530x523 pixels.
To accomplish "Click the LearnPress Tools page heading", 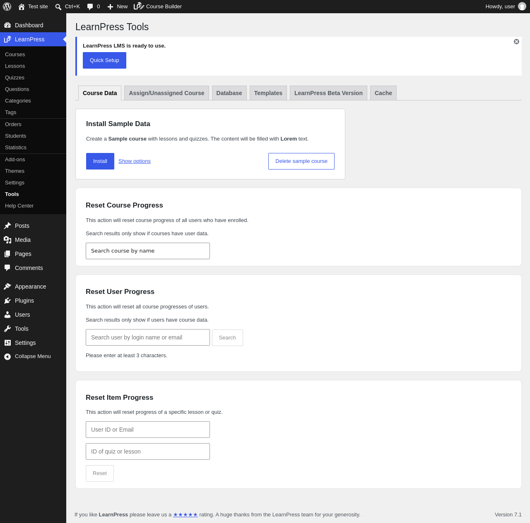I will coord(112,27).
